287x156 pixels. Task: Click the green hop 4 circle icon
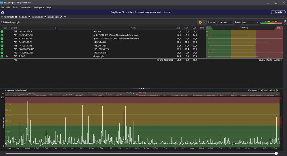[x=2, y=42]
